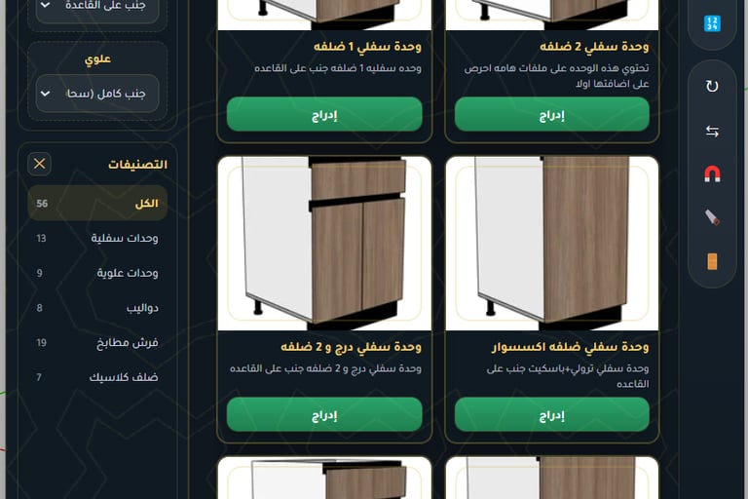Click the ضلفه اكسسوار cabinet thumbnail
Image resolution: width=748 pixels, height=499 pixels.
tap(552, 243)
